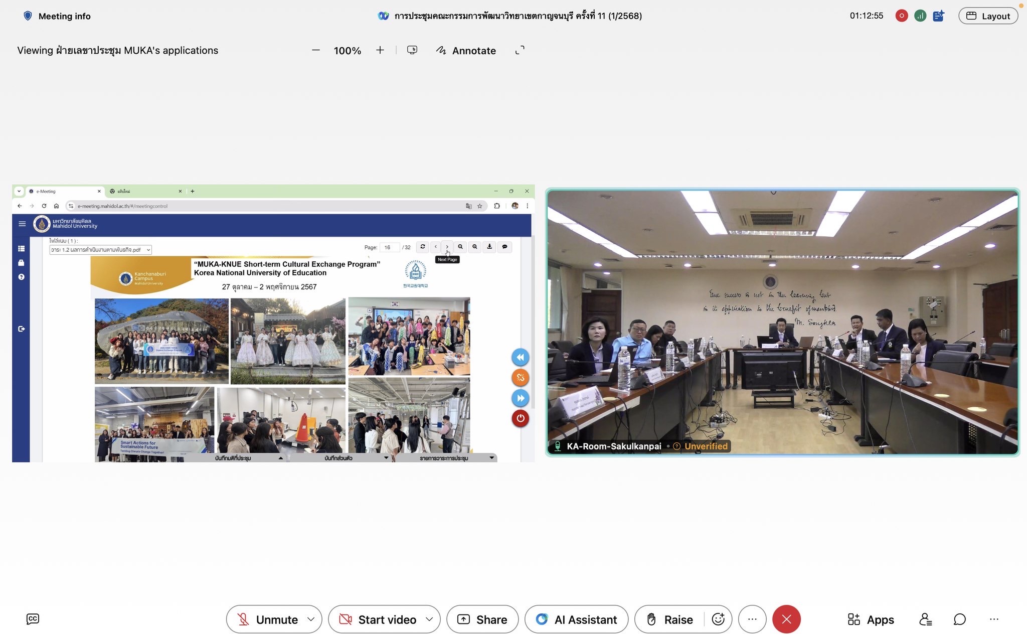Open the Apps panel
This screenshot has width=1027, height=642.
pos(871,619)
